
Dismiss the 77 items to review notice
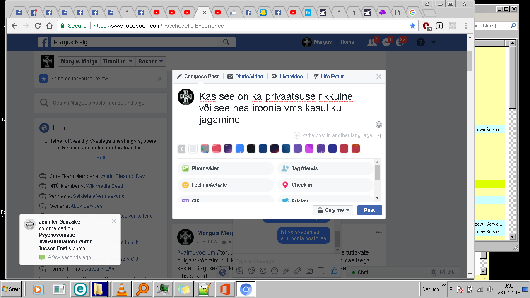(160, 79)
